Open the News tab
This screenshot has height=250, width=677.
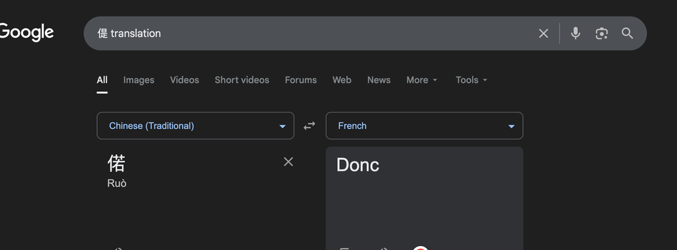379,80
